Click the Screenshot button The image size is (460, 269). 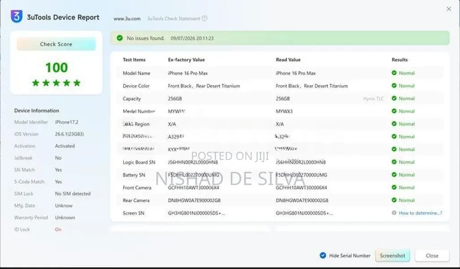pos(392,256)
